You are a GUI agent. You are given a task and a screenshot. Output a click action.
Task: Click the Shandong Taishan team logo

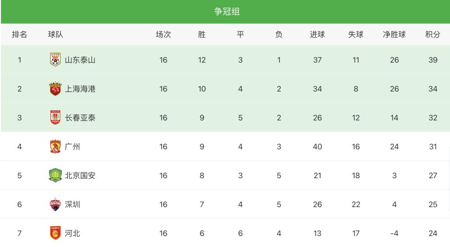(55, 60)
